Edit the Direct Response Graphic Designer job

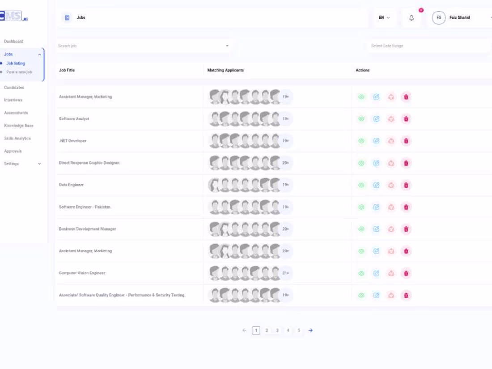376,163
